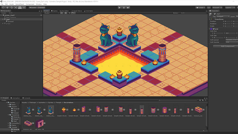This screenshot has width=238, height=134.
Task: Switch to the Animation tab
Action: [15, 98]
